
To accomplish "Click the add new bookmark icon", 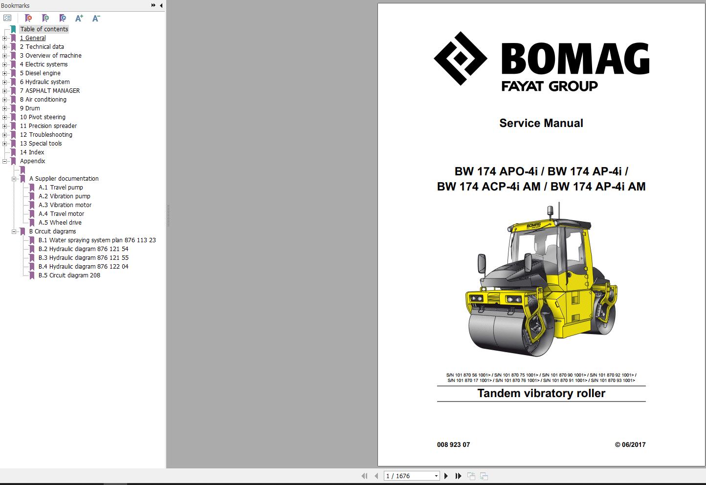I will point(45,18).
